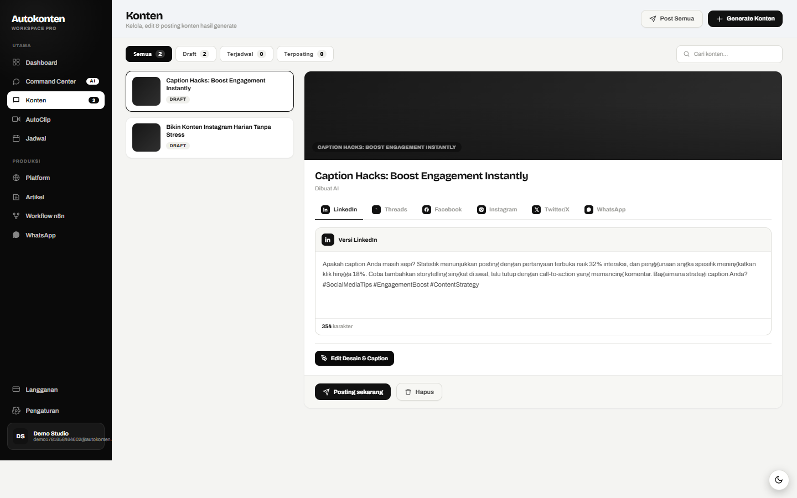Click the preview image banner
This screenshot has height=498, width=797.
click(x=543, y=116)
